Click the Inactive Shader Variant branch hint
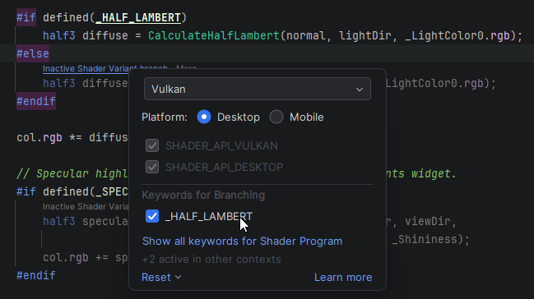 click(104, 68)
